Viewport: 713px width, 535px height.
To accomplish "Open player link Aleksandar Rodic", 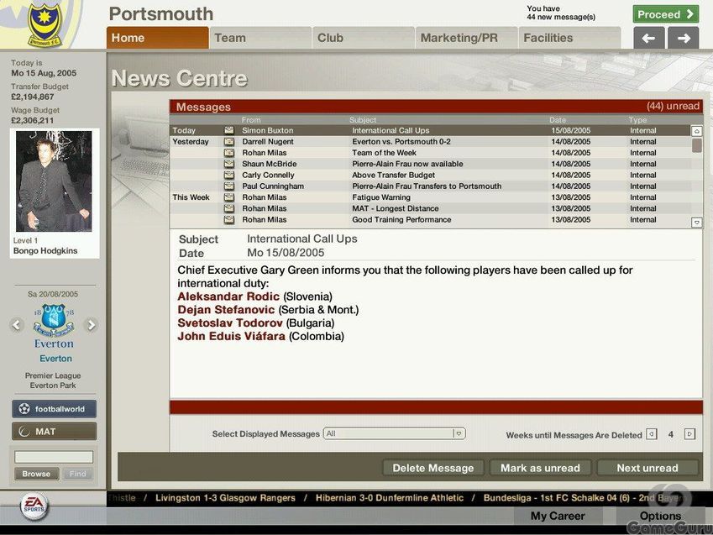I will click(x=228, y=296).
